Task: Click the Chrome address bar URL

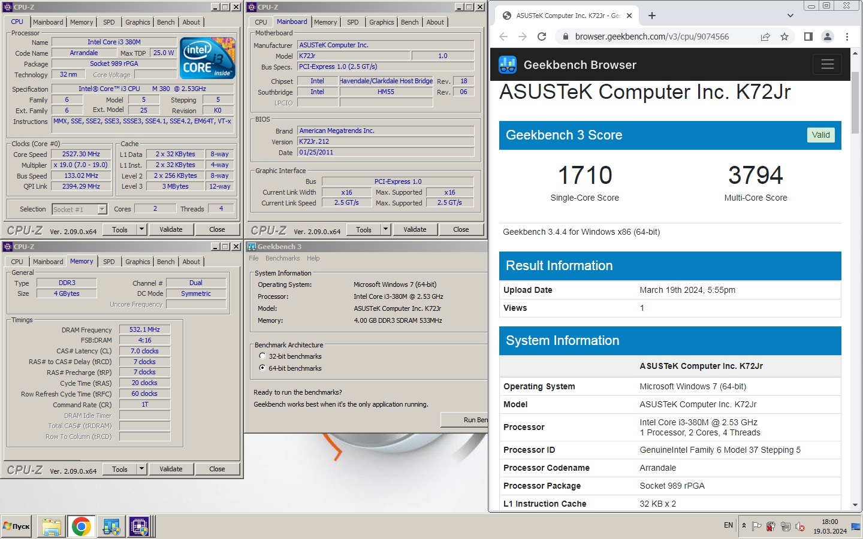Action: (652, 37)
